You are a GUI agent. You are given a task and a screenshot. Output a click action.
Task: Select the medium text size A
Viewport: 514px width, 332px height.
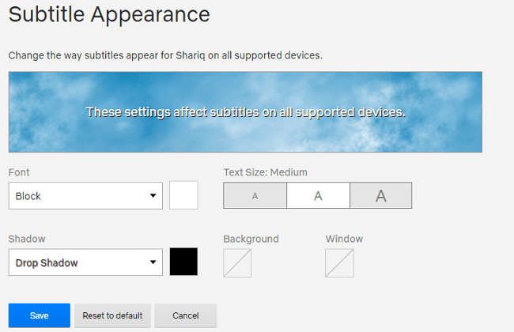pyautogui.click(x=318, y=196)
